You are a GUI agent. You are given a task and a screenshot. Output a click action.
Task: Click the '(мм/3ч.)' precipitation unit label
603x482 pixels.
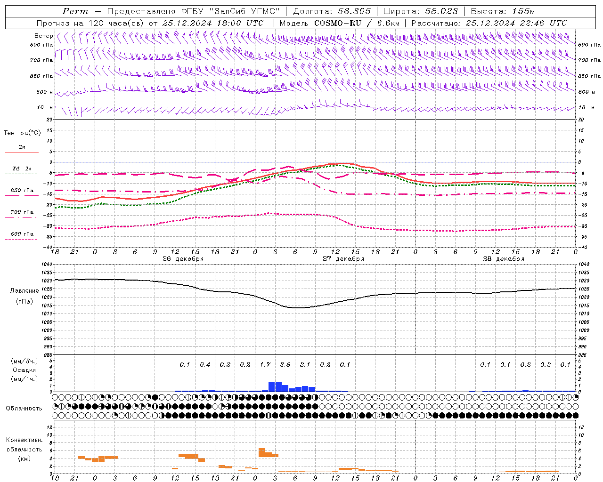(x=24, y=361)
